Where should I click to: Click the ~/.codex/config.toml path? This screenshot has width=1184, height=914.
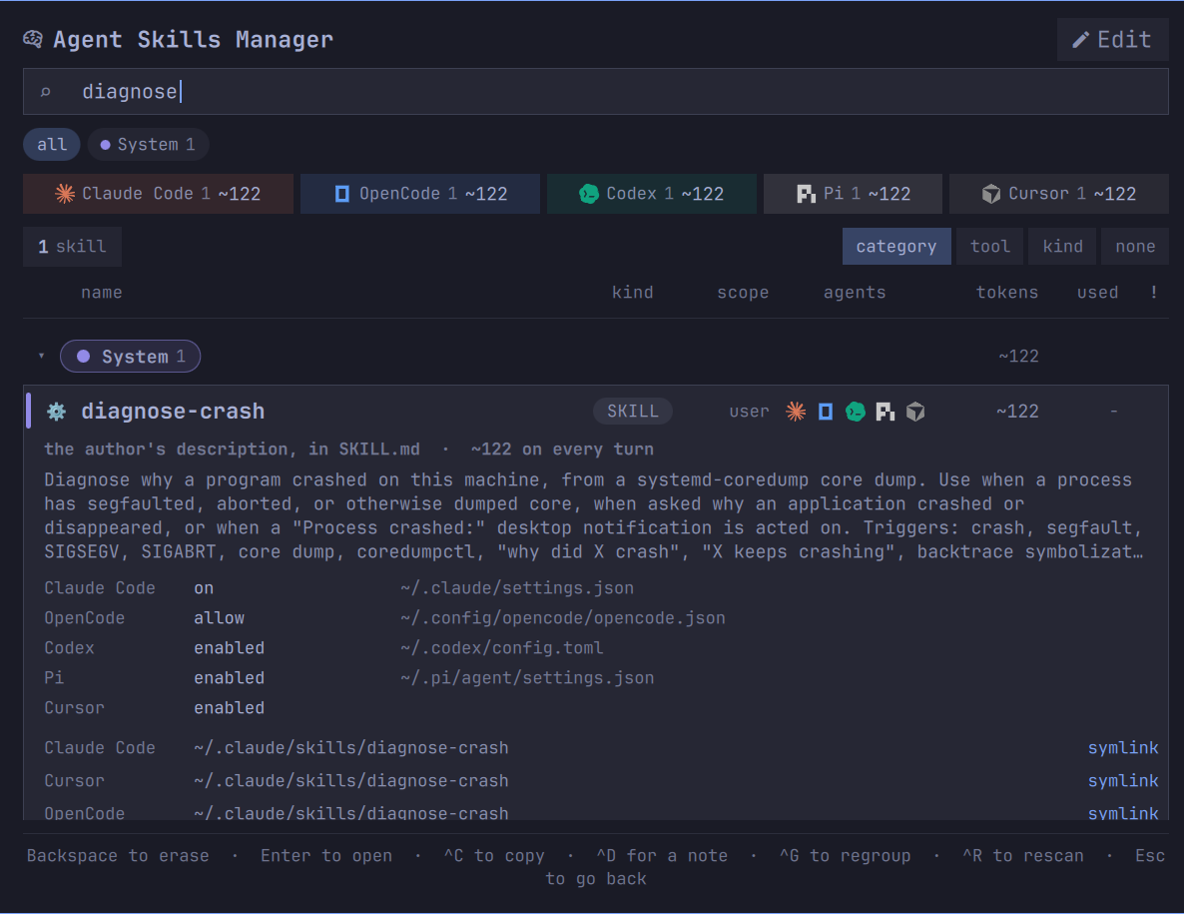point(501,648)
